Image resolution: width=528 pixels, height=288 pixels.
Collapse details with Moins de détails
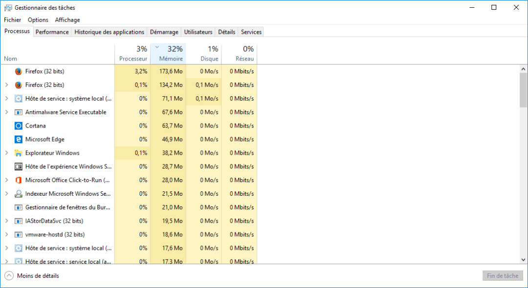(x=32, y=276)
